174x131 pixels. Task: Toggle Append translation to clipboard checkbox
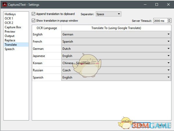click(33, 14)
